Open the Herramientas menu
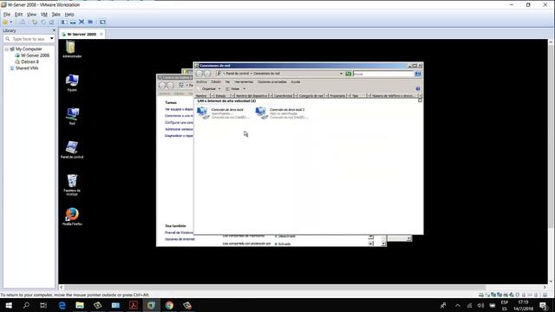This screenshot has height=312, width=555. pyautogui.click(x=244, y=82)
